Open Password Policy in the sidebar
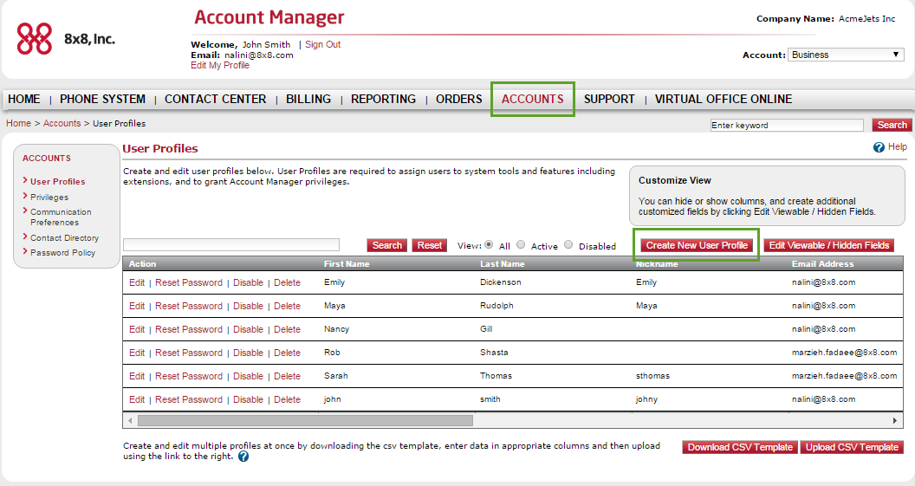The height and width of the screenshot is (486, 915). pos(62,253)
